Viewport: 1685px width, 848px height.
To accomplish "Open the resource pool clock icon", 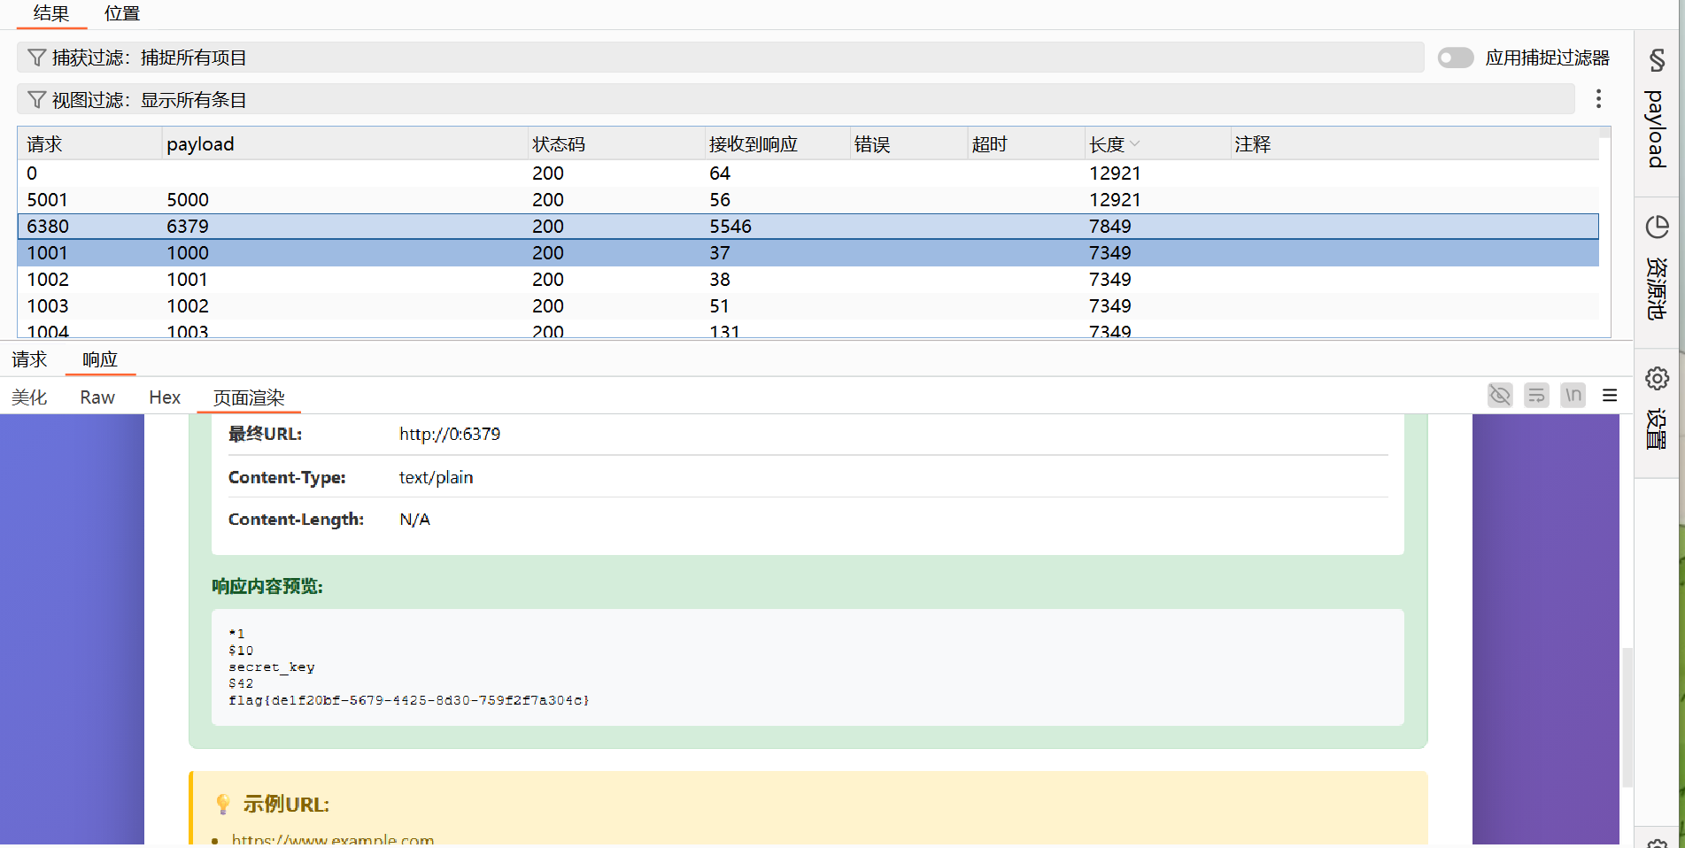I will (x=1657, y=227).
